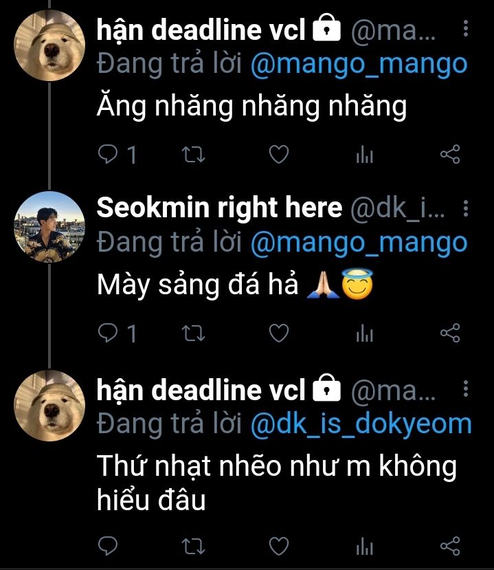Reply to the "Ăng nhăng nhăng nhăng" tweet

pos(109,156)
